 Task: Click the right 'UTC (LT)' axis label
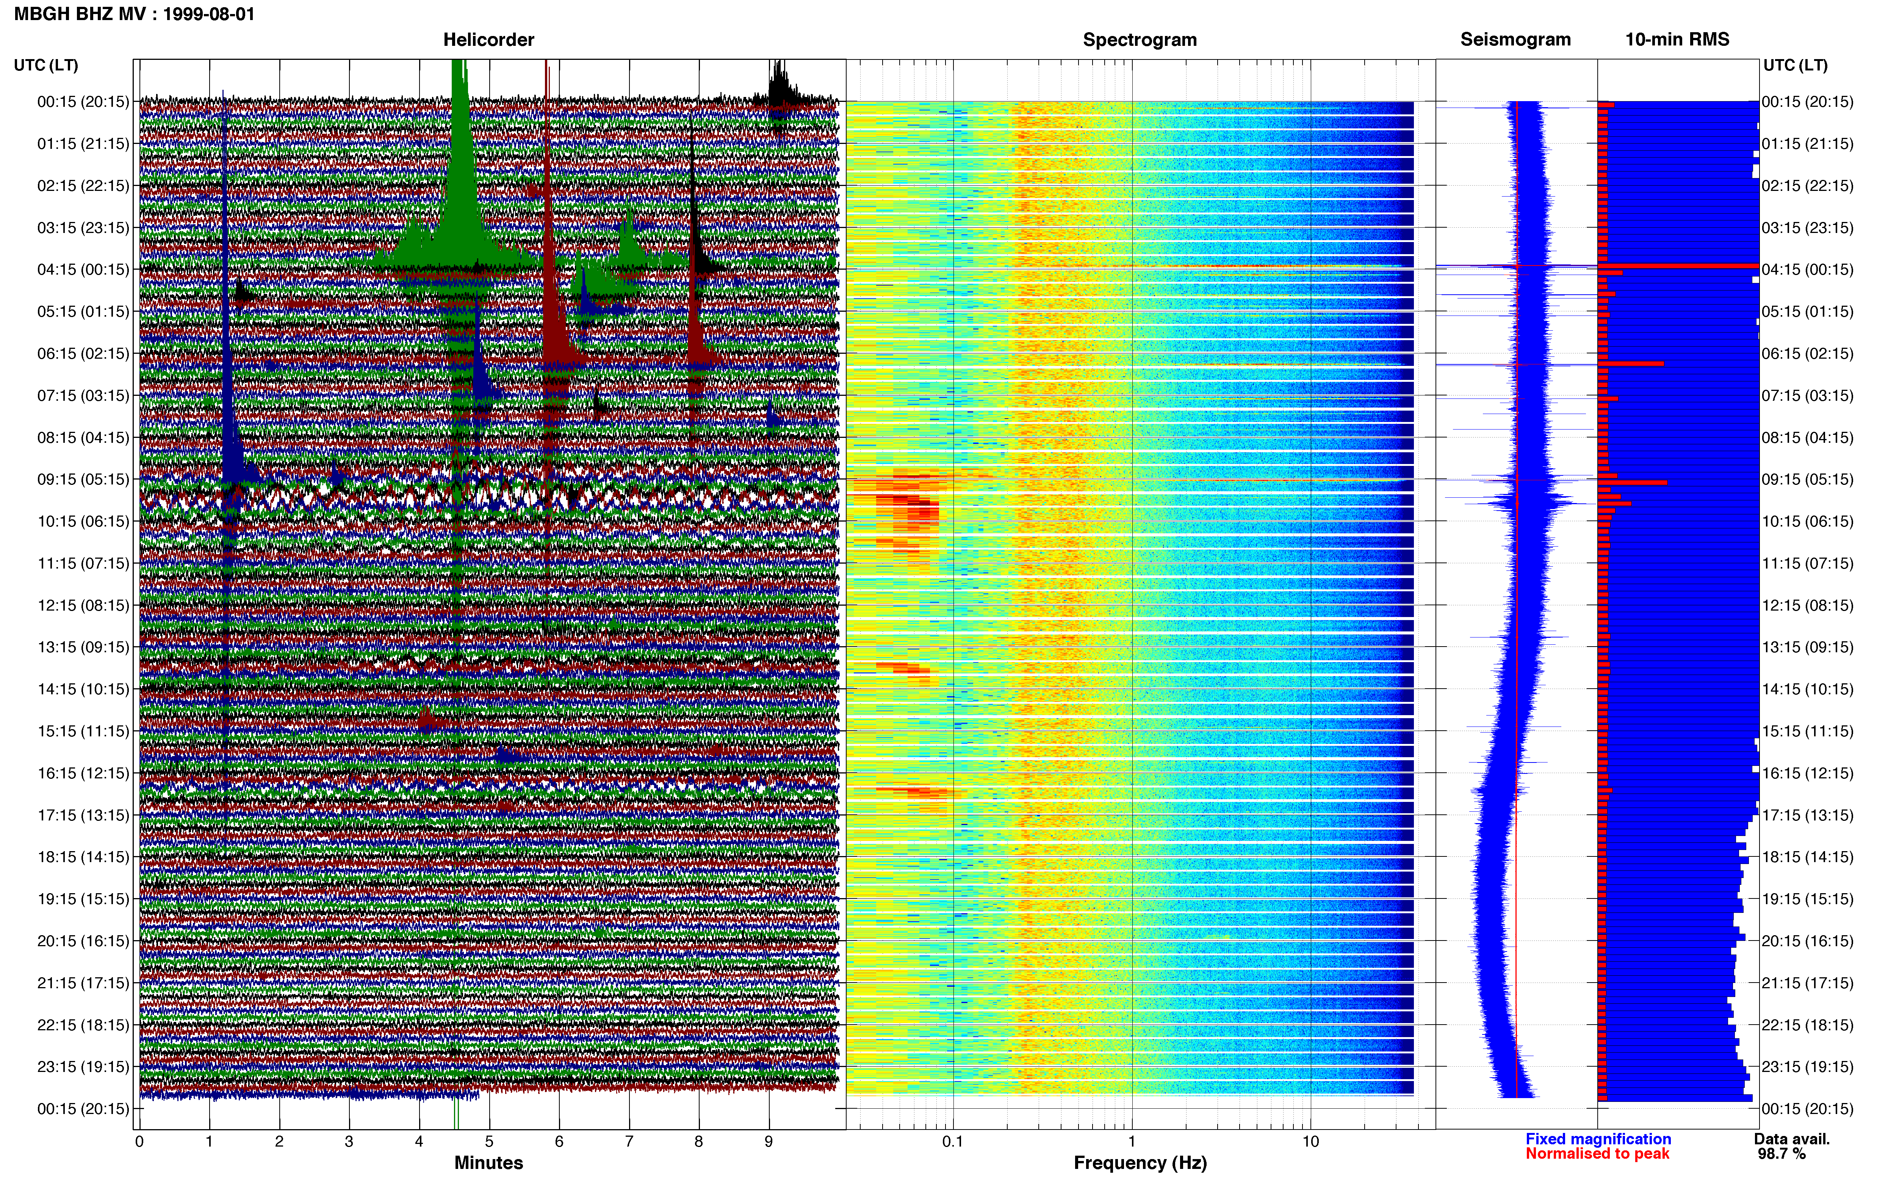click(1795, 65)
